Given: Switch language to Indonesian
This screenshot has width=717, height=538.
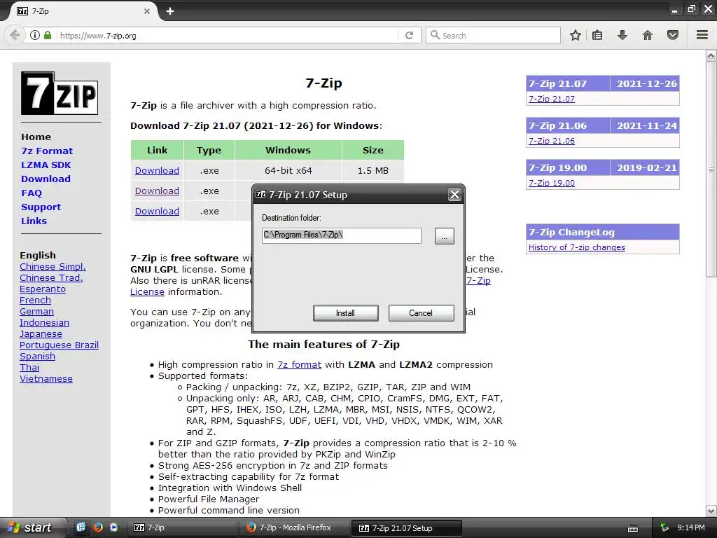Looking at the screenshot, I should (44, 322).
